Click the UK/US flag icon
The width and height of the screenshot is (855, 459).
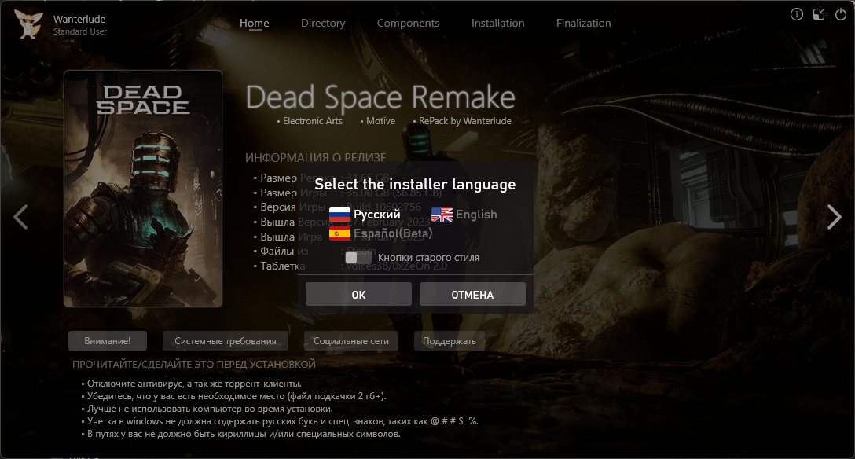pos(442,215)
